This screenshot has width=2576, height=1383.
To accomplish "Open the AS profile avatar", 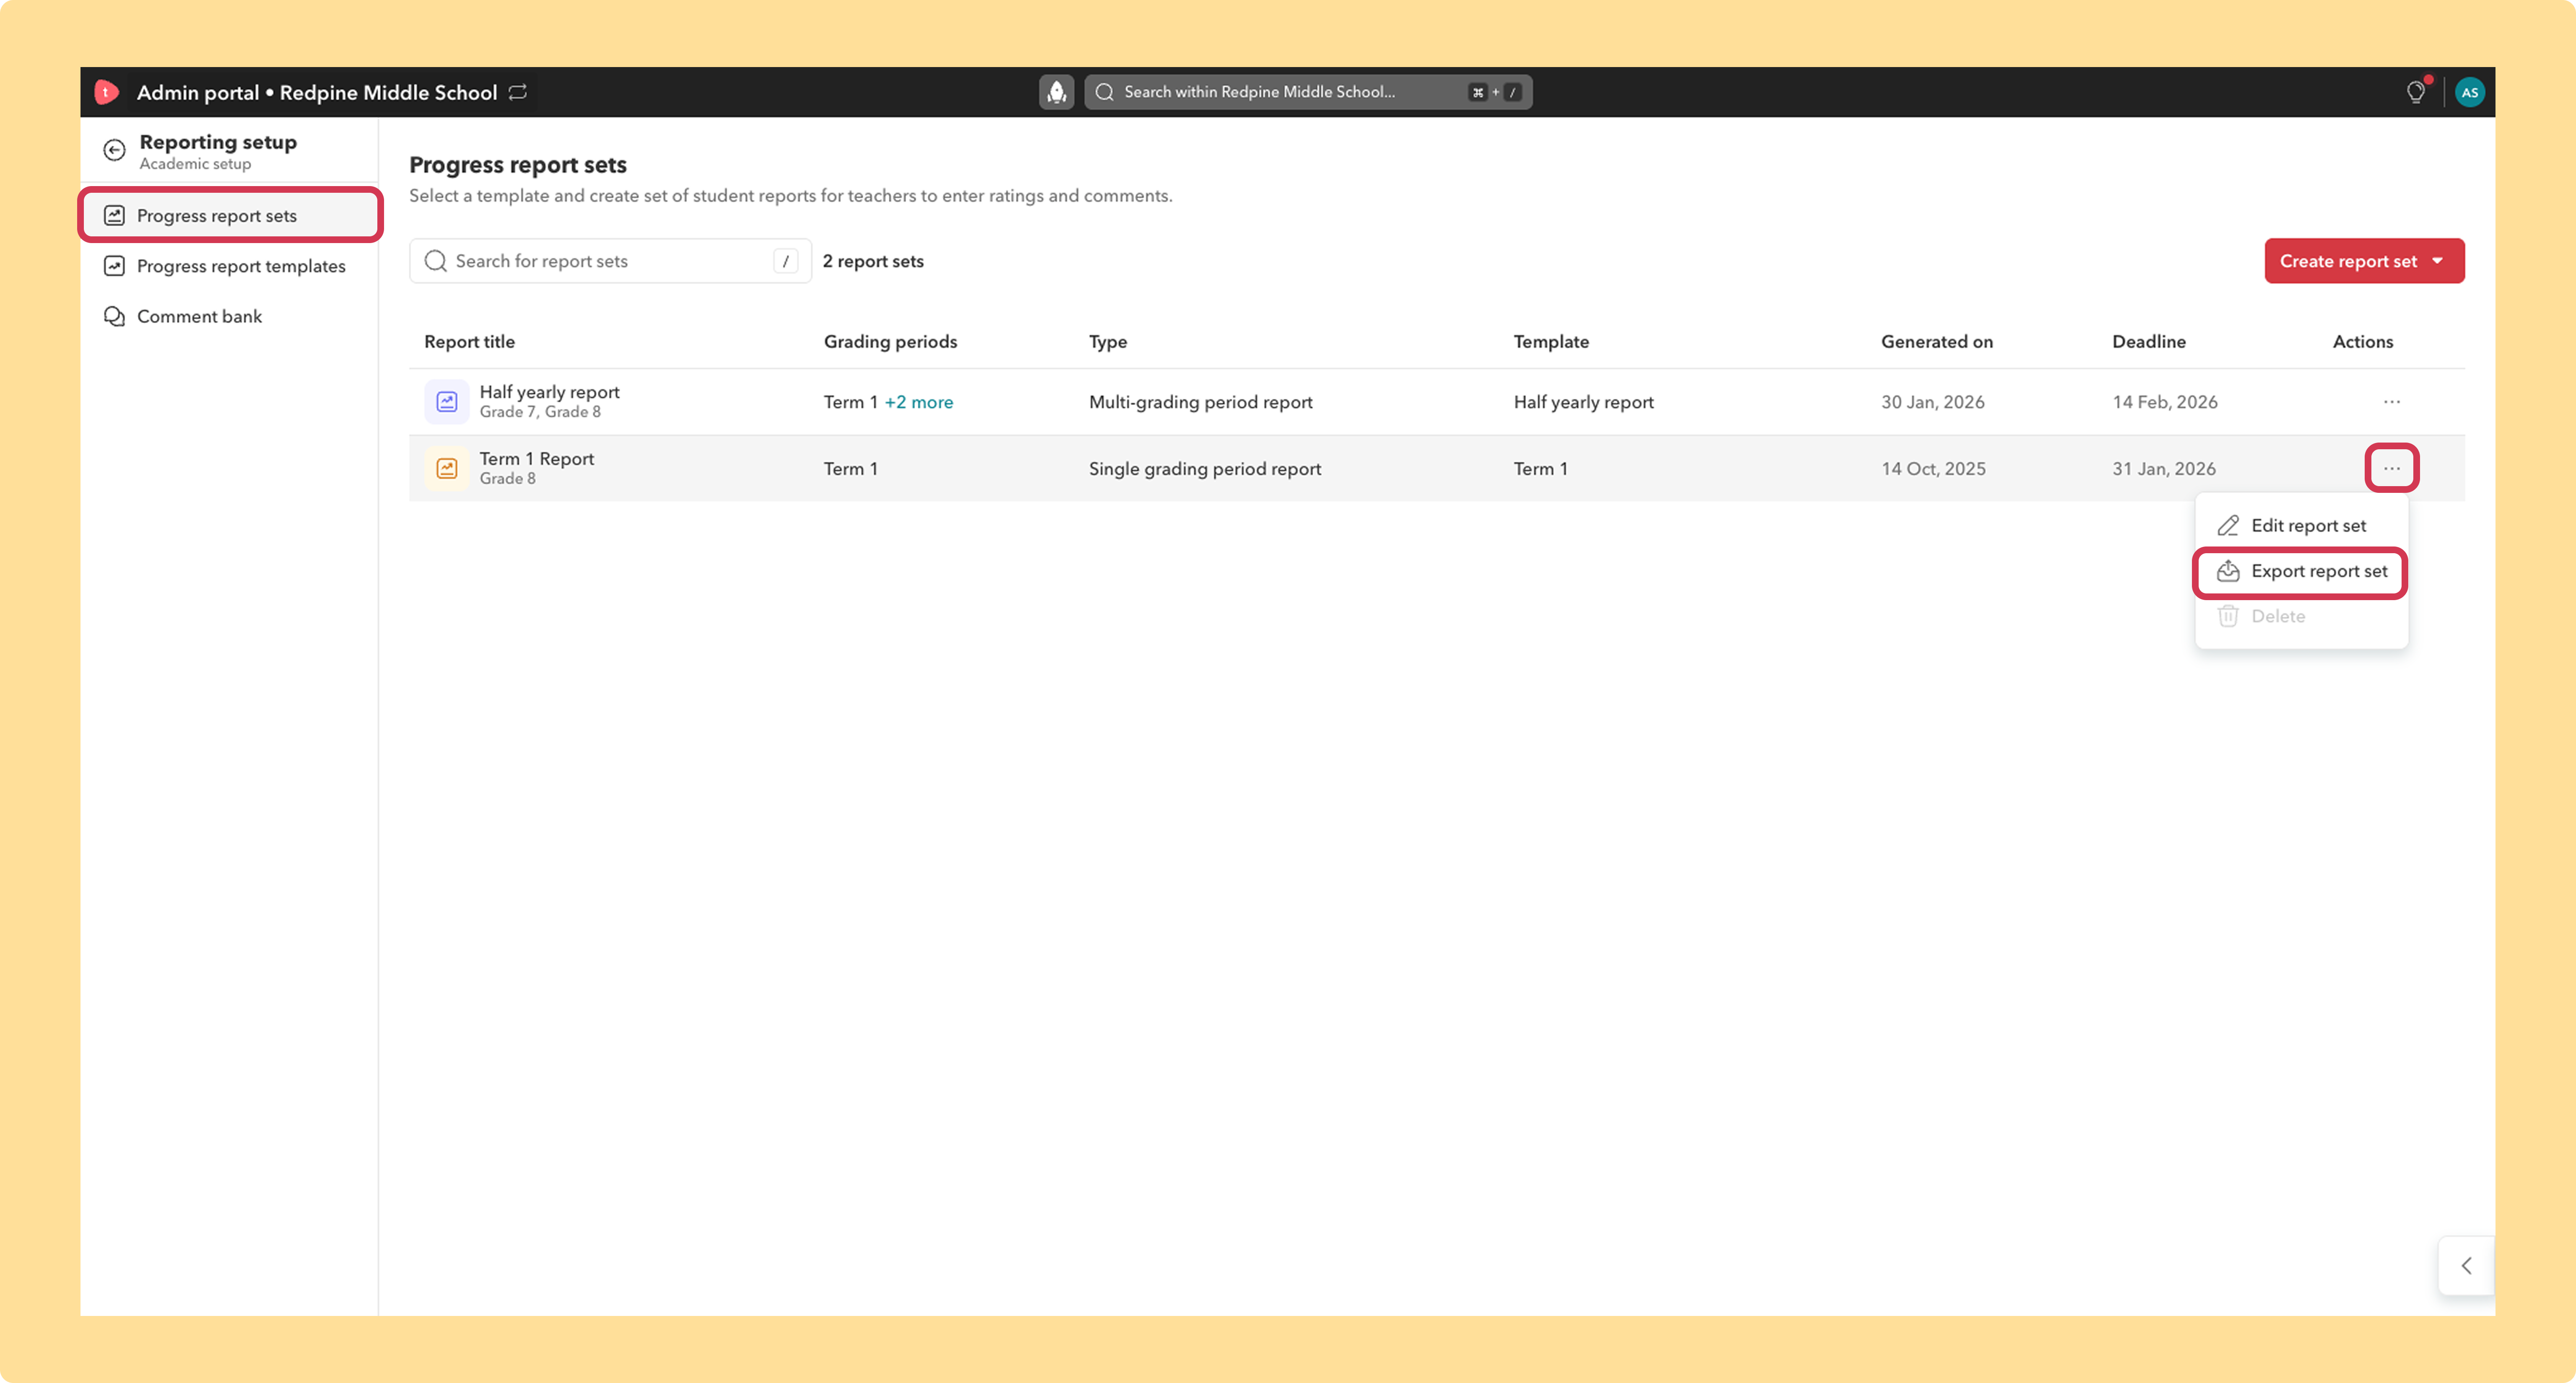I will 2469,92.
